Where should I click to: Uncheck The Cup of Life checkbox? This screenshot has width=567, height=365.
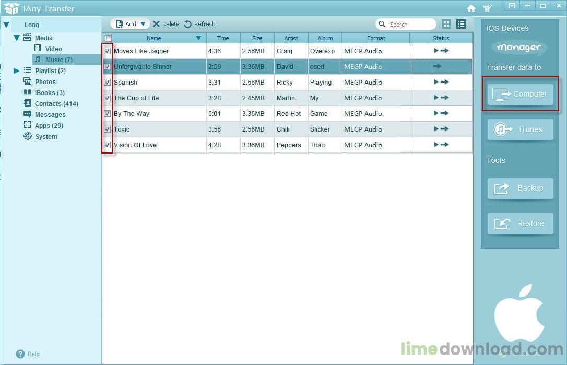tap(108, 98)
